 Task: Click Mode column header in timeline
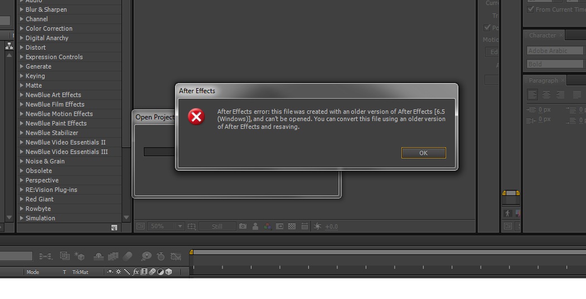tap(33, 272)
